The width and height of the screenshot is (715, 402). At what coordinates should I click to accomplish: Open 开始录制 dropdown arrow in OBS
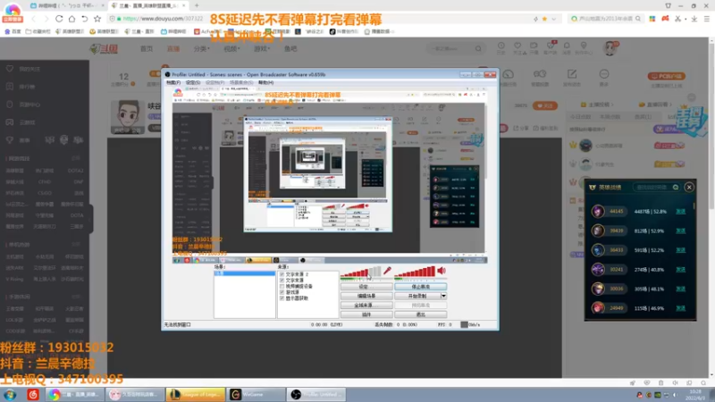(x=443, y=296)
